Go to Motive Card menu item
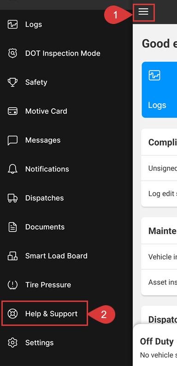 [x=46, y=111]
